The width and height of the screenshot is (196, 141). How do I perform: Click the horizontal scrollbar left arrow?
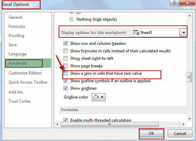click(x=57, y=124)
